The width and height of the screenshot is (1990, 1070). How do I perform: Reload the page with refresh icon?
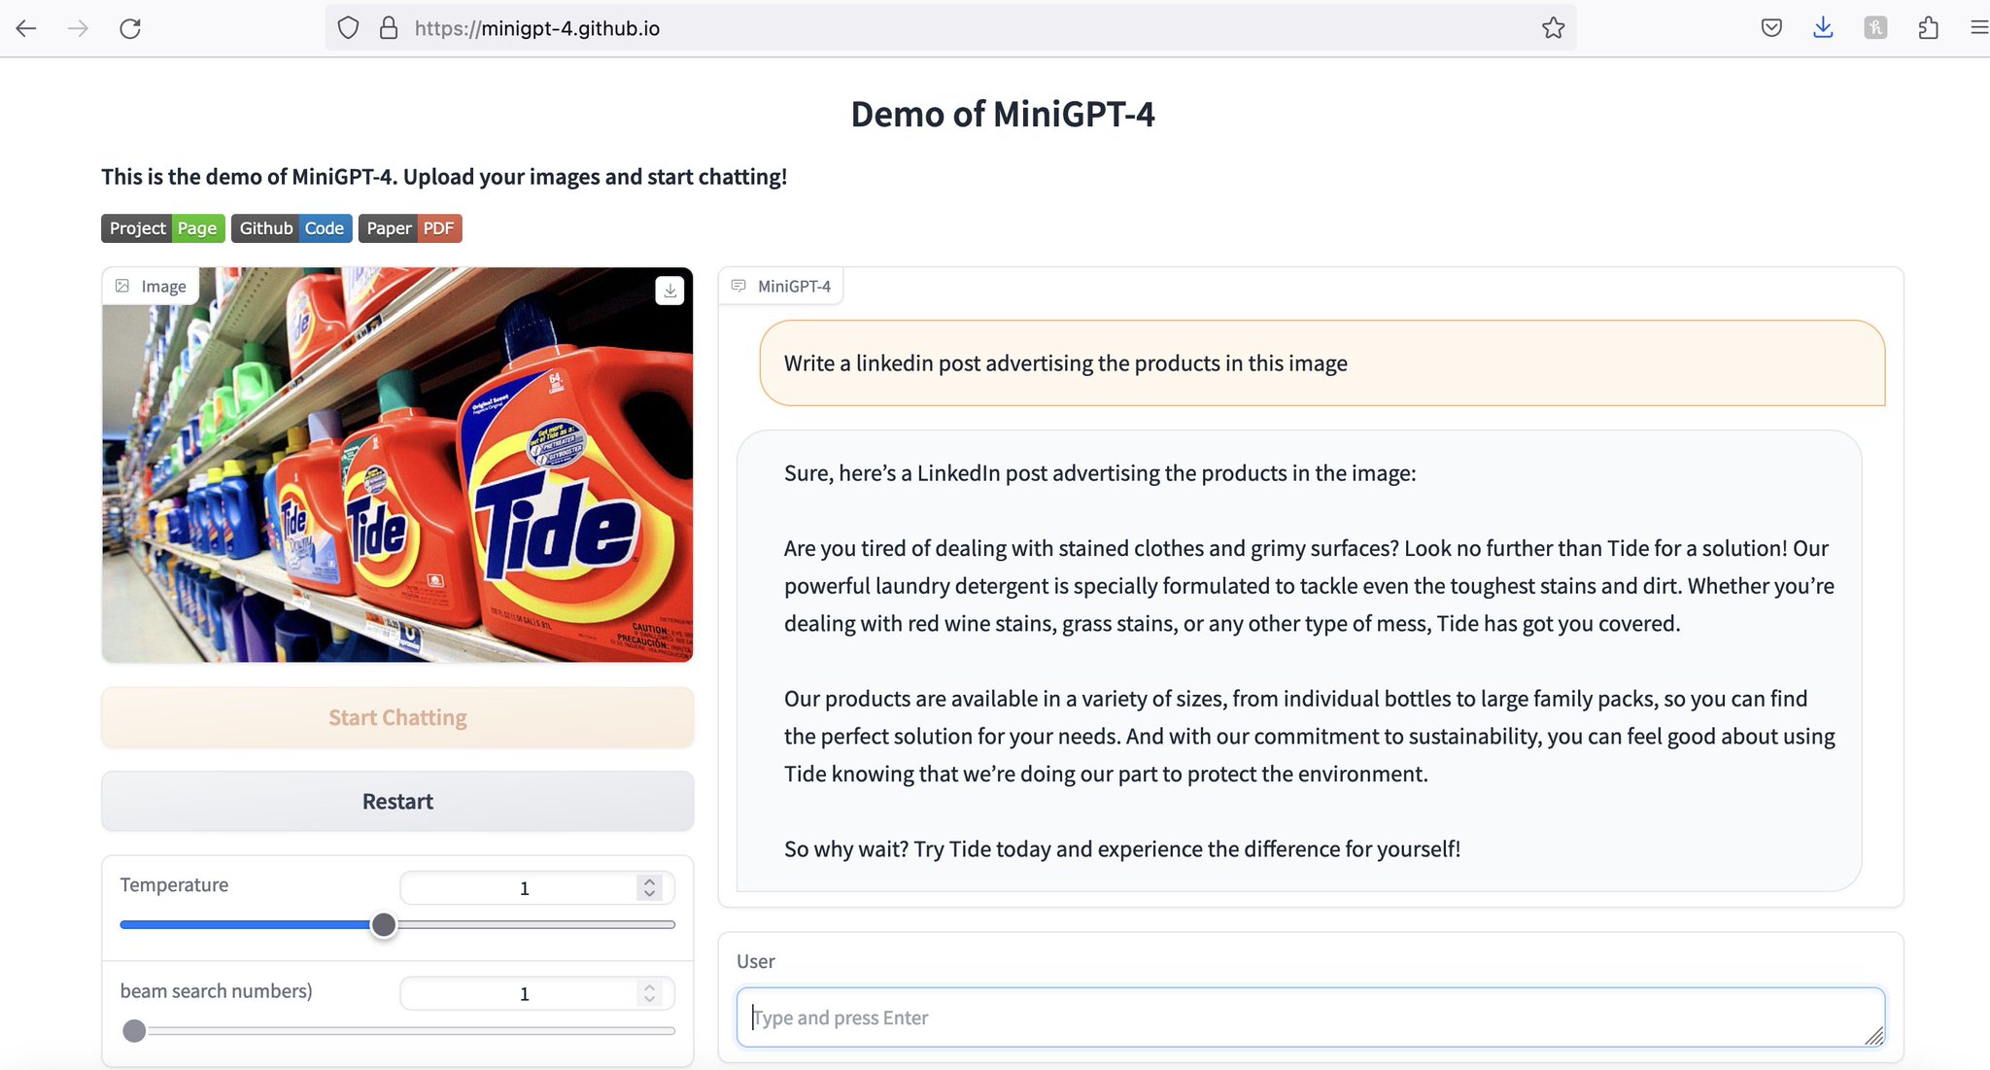pos(130,28)
